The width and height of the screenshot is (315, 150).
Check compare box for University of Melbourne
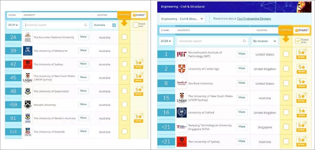click(x=124, y=50)
